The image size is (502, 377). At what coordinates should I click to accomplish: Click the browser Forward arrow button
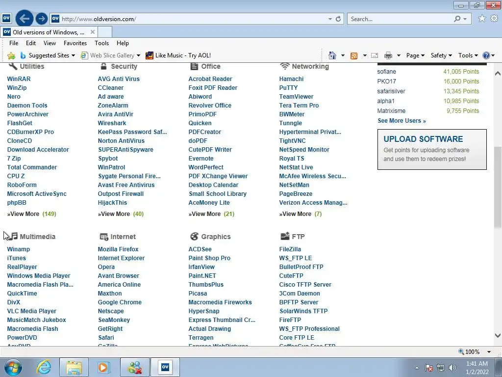(x=41, y=19)
